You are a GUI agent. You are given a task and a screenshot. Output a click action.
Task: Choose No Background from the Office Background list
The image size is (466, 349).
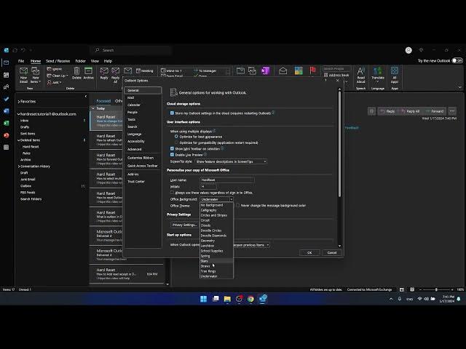point(216,205)
